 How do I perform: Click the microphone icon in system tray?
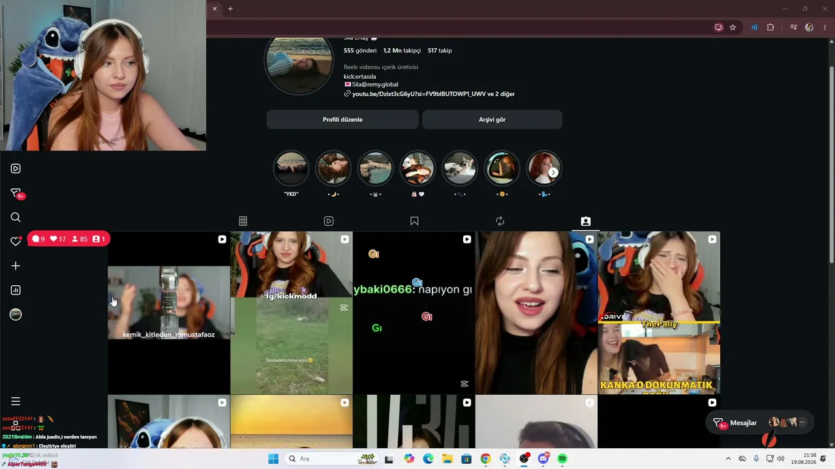click(x=756, y=459)
